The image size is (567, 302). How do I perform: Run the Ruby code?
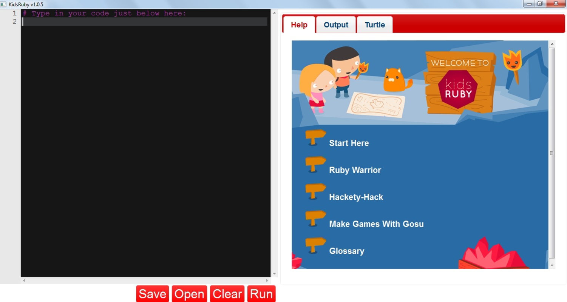click(x=261, y=294)
